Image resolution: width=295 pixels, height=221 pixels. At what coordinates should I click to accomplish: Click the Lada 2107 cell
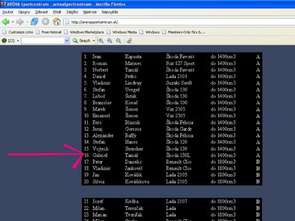coord(176,201)
